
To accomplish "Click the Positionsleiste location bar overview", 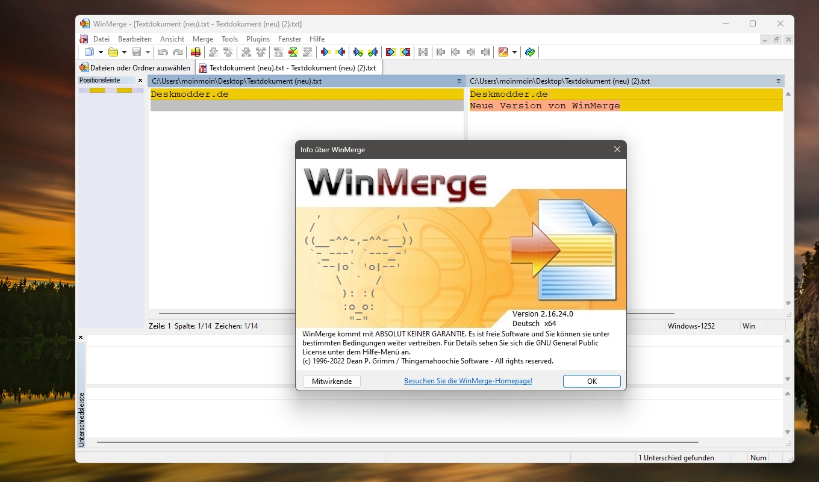I will click(111, 208).
